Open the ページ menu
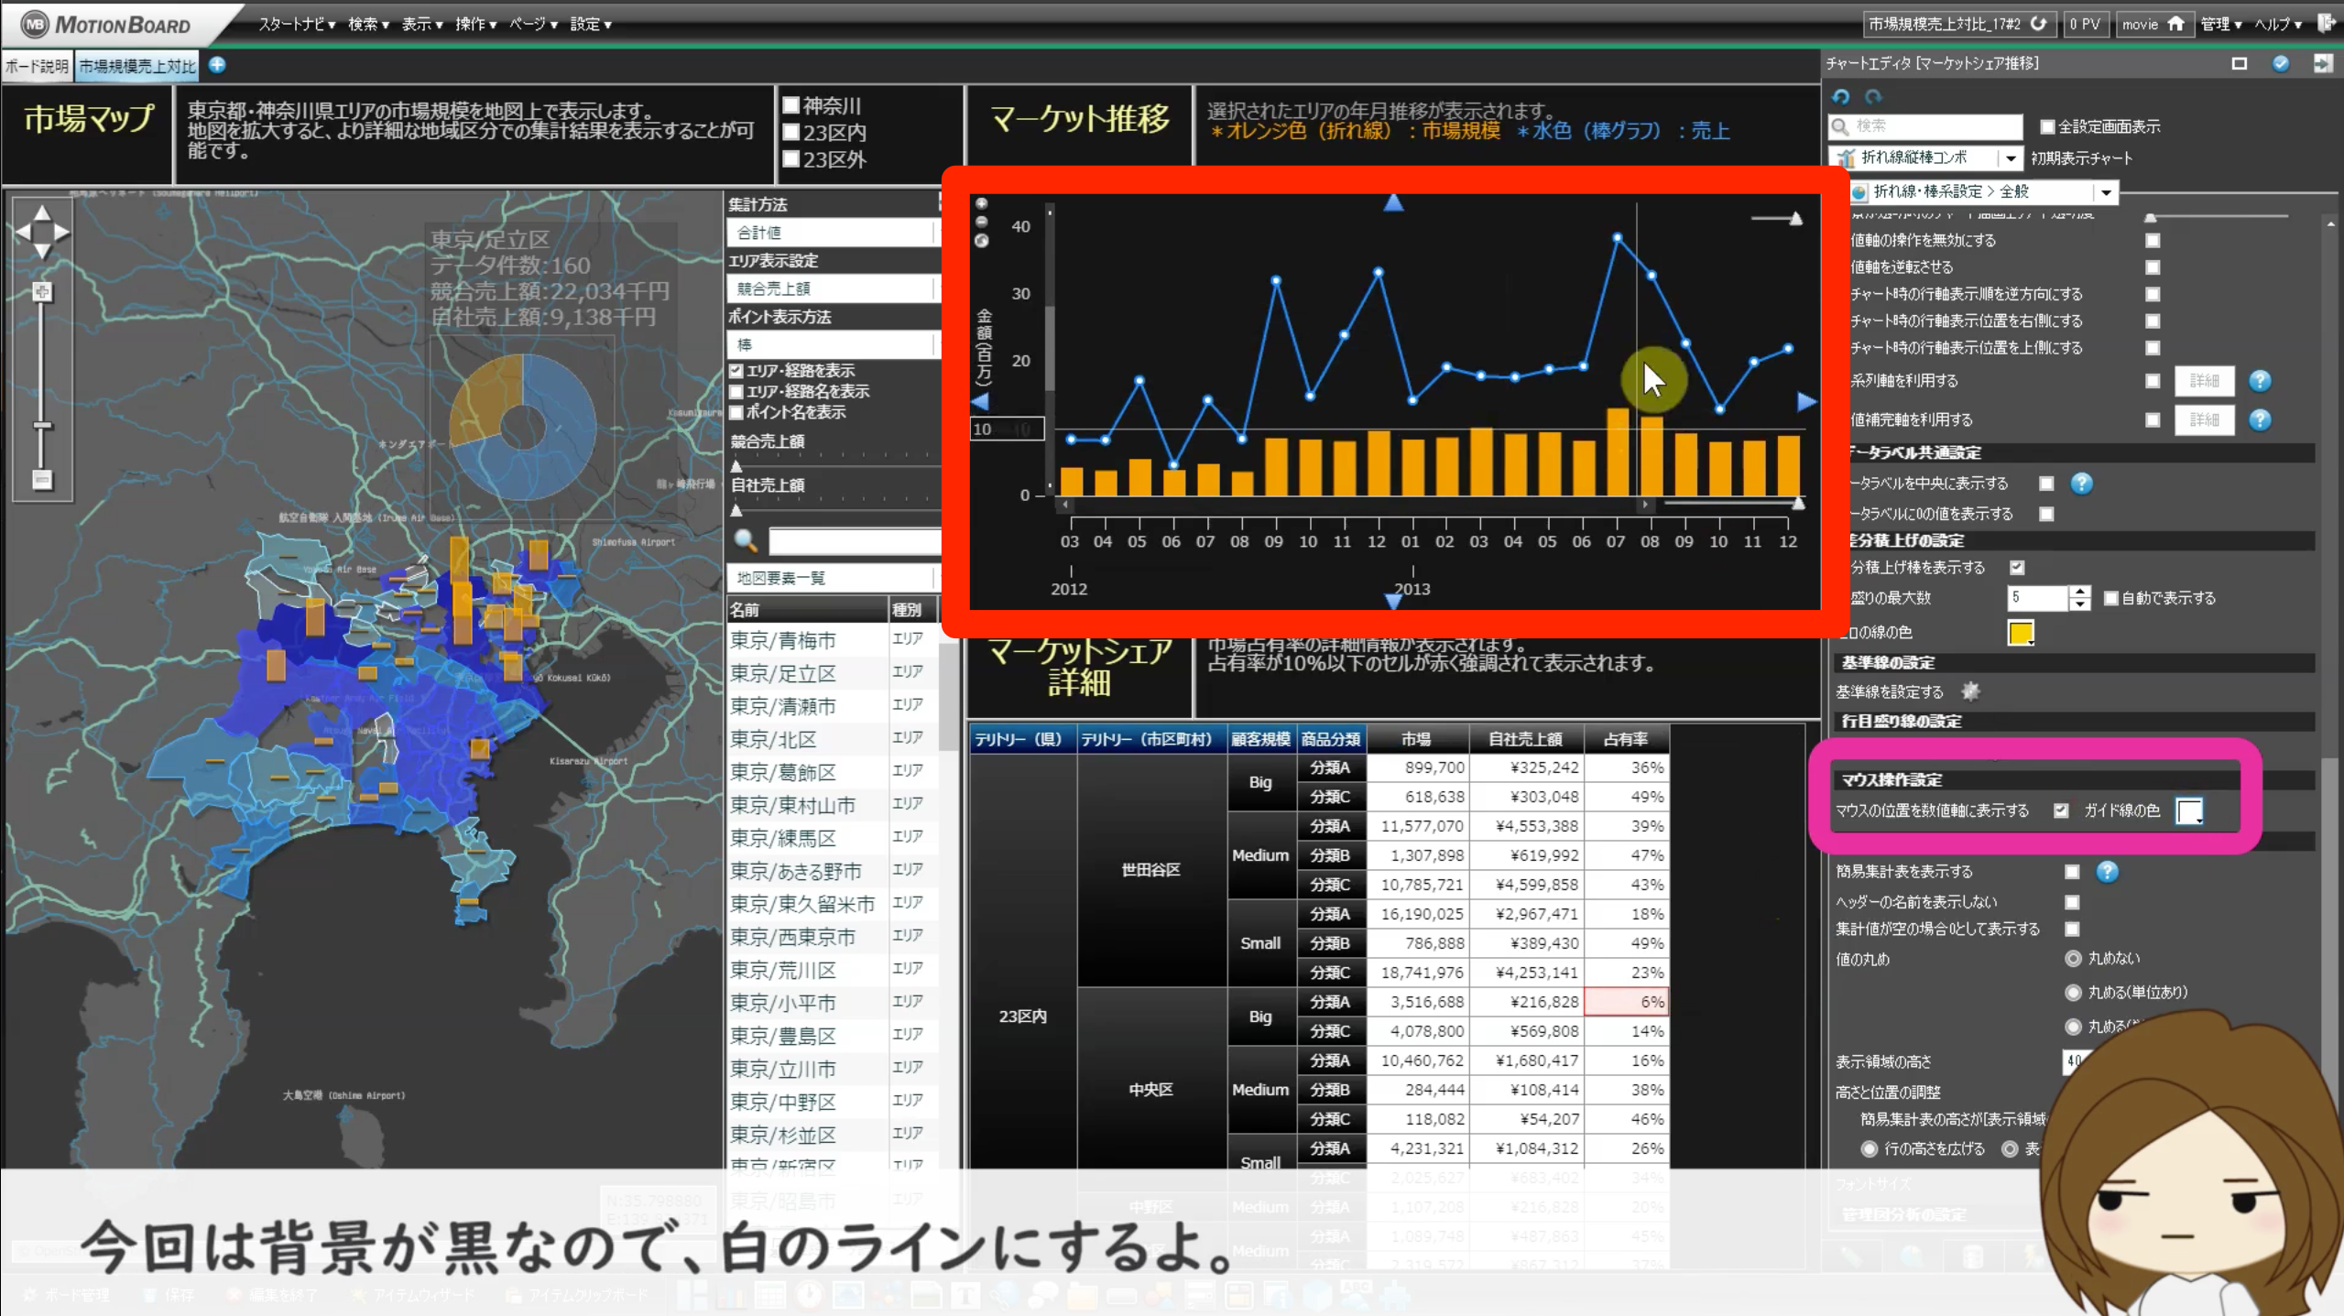 click(x=534, y=25)
